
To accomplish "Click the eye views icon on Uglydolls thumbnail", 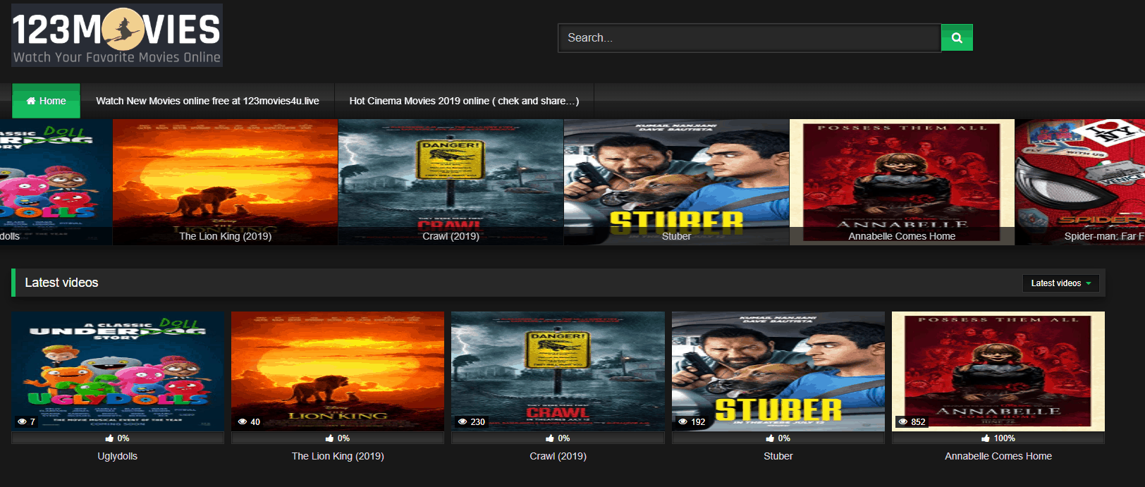I will [22, 422].
